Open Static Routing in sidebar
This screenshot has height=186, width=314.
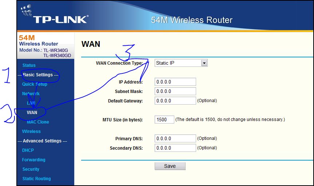[36, 179]
